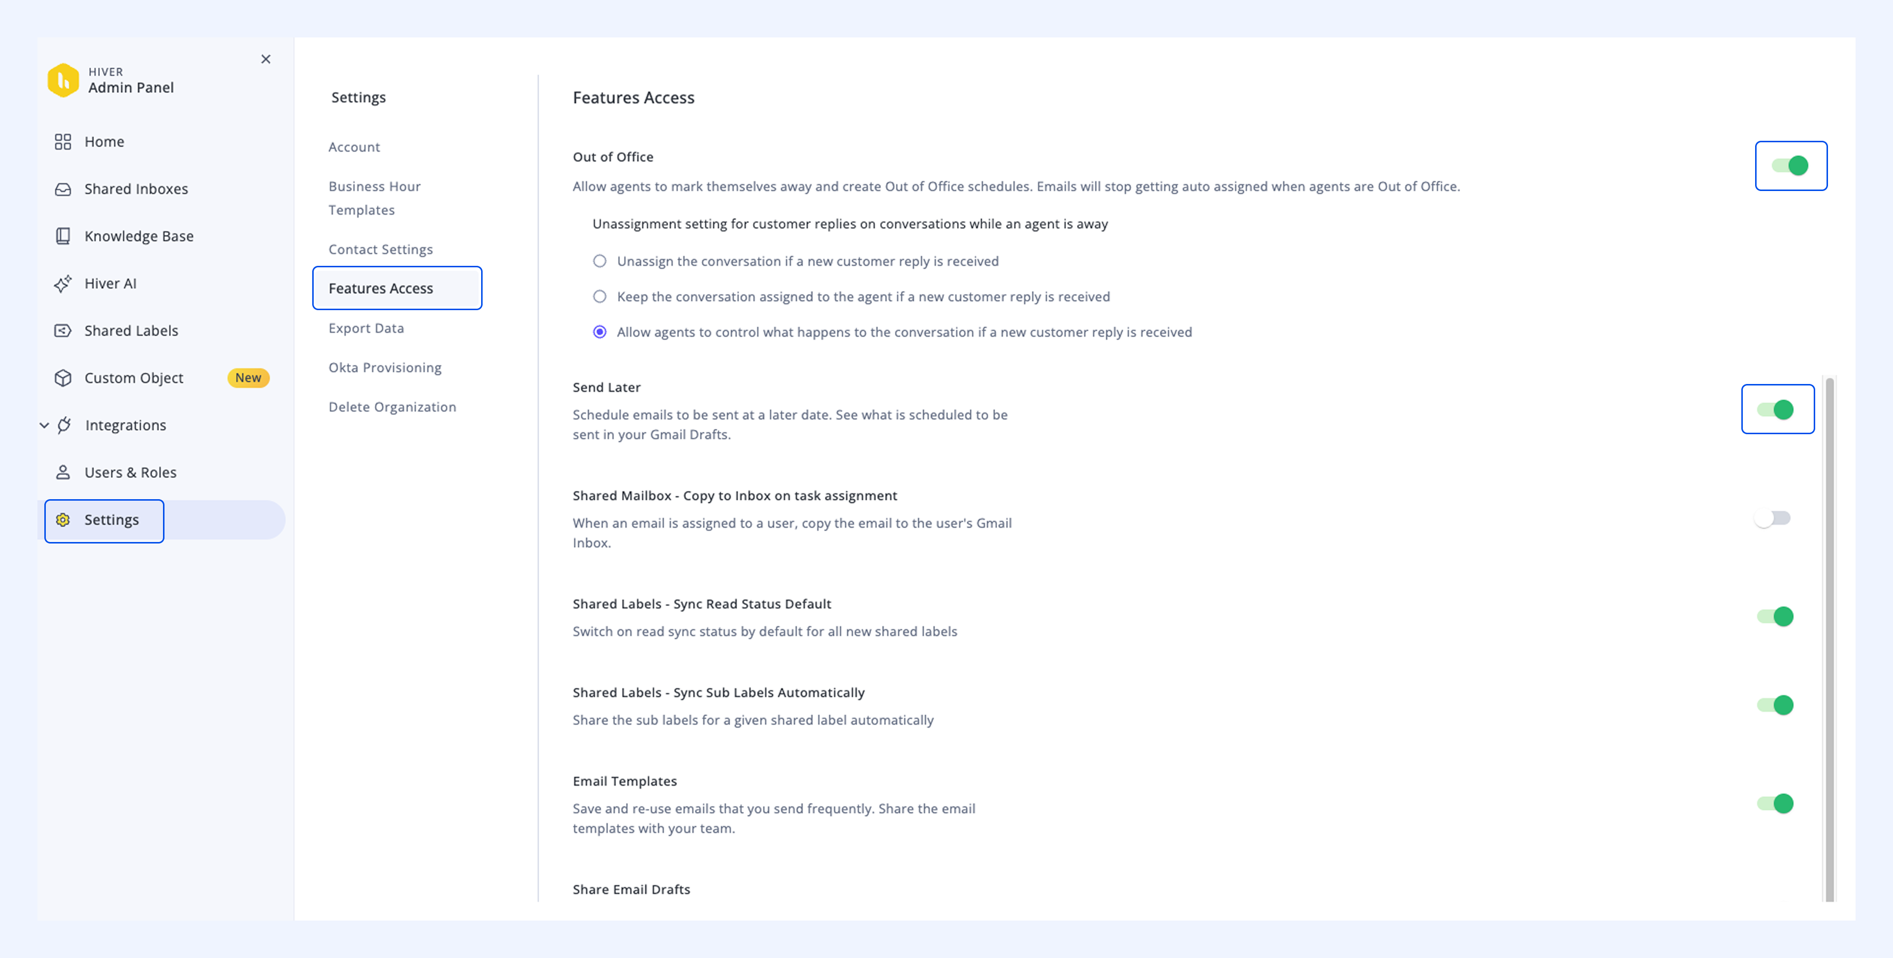Click the Users & Roles person icon
Screen dimensions: 1893x958
63,473
